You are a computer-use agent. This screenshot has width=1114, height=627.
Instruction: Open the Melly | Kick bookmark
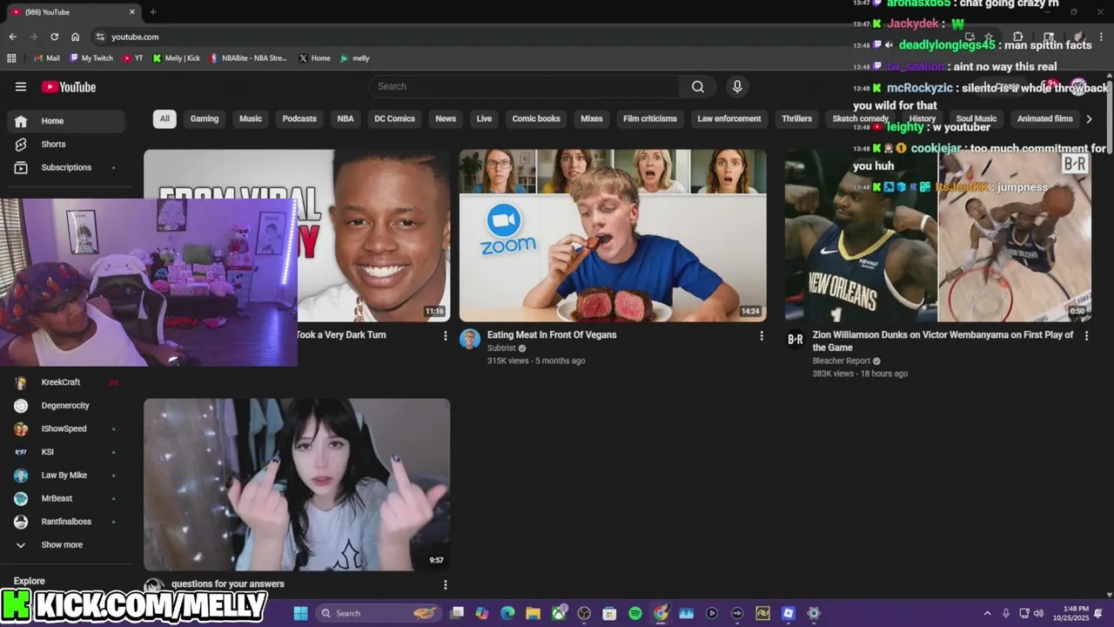[x=177, y=58]
